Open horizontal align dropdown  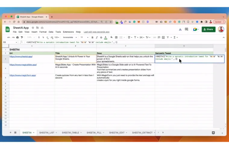pyautogui.click(x=130, y=37)
